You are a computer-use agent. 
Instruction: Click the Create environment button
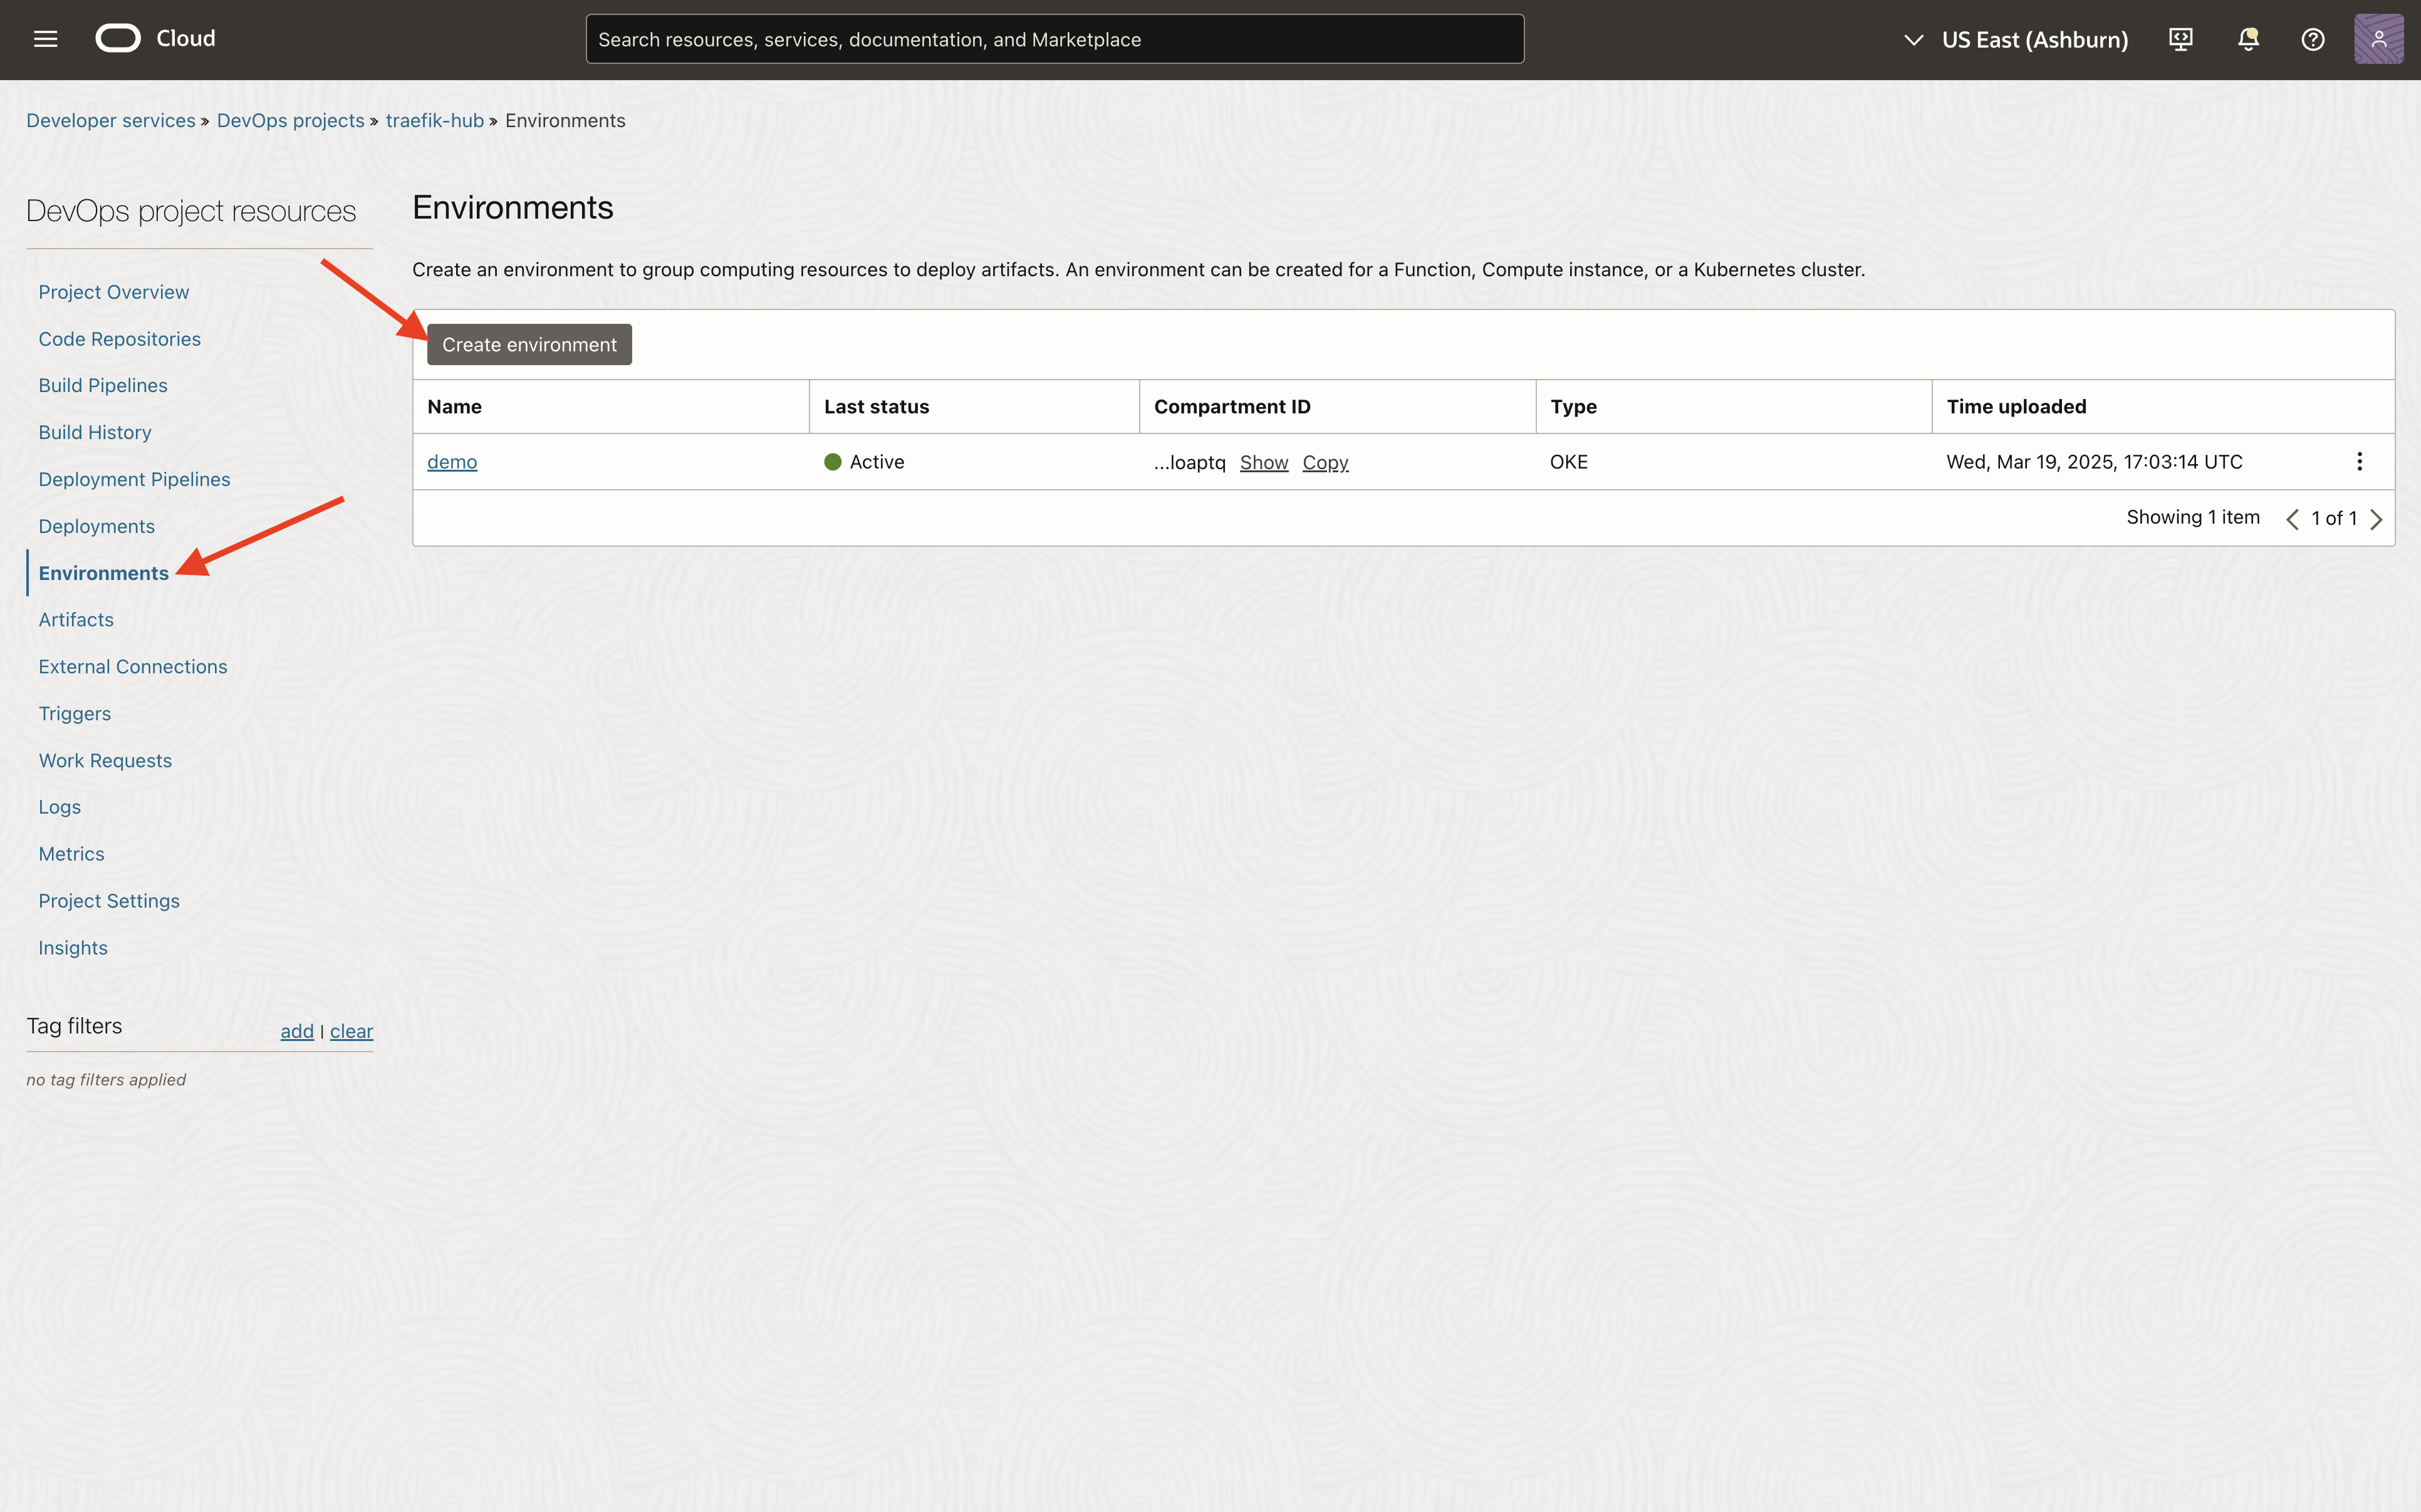tap(529, 344)
